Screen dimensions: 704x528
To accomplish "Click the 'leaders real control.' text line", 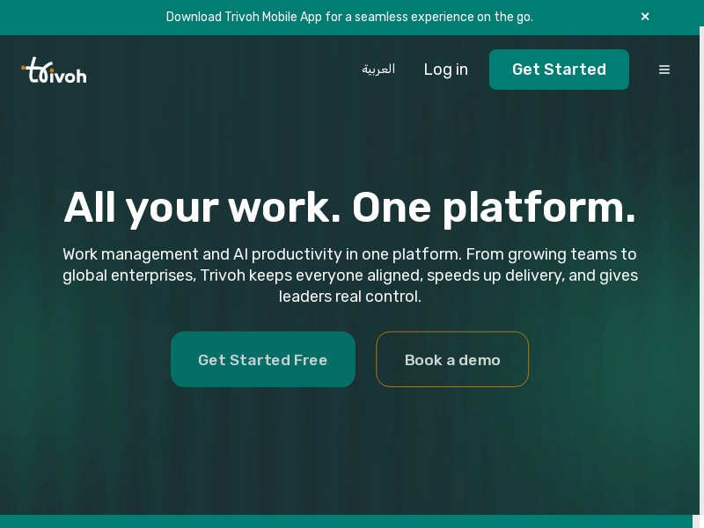I will [350, 297].
